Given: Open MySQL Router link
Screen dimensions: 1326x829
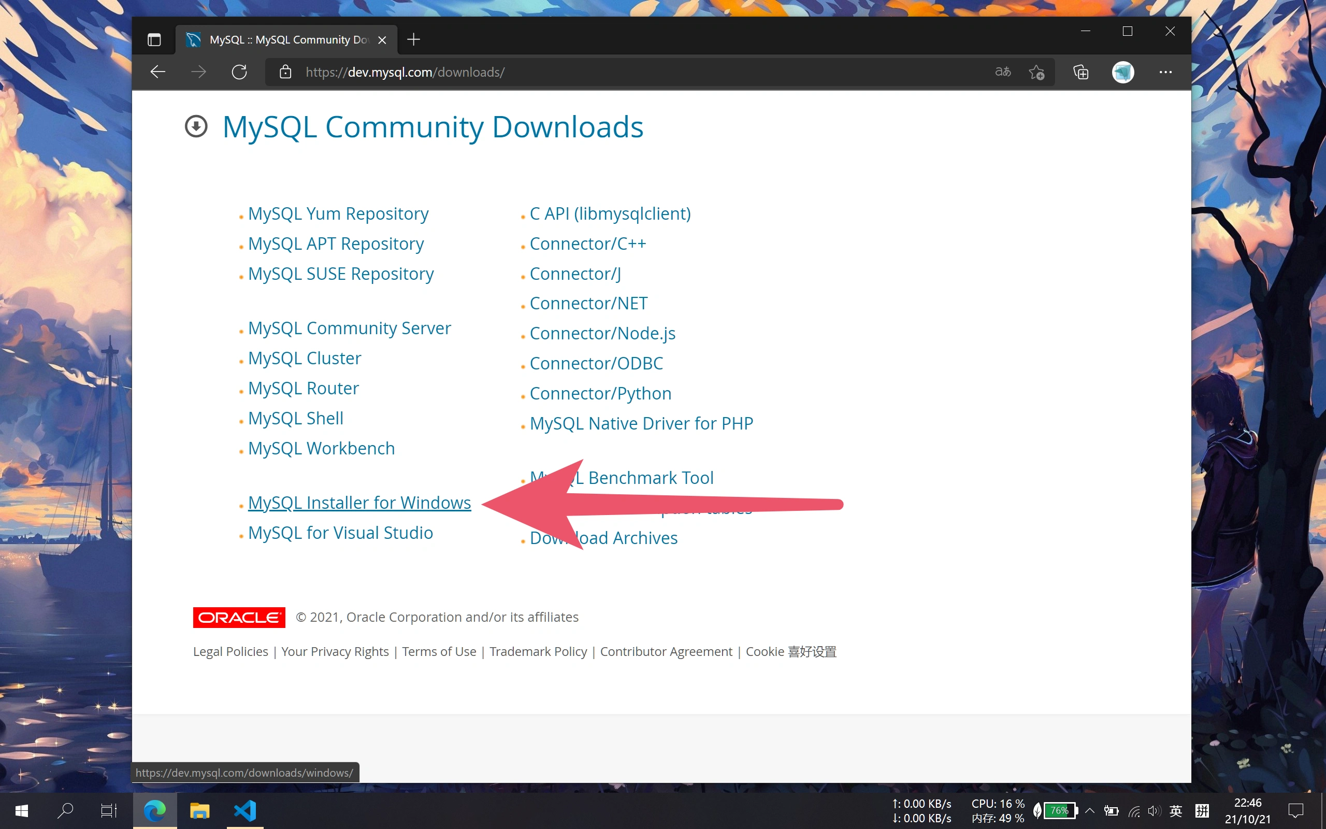Looking at the screenshot, I should pos(304,388).
